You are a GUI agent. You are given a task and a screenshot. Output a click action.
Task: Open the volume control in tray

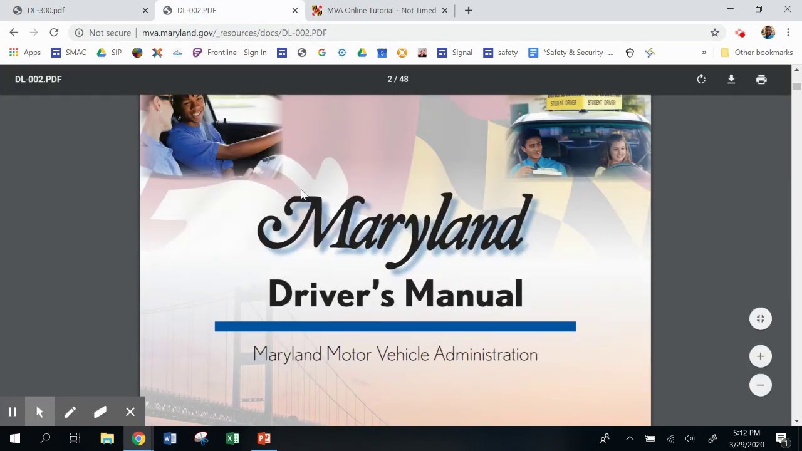click(x=690, y=438)
